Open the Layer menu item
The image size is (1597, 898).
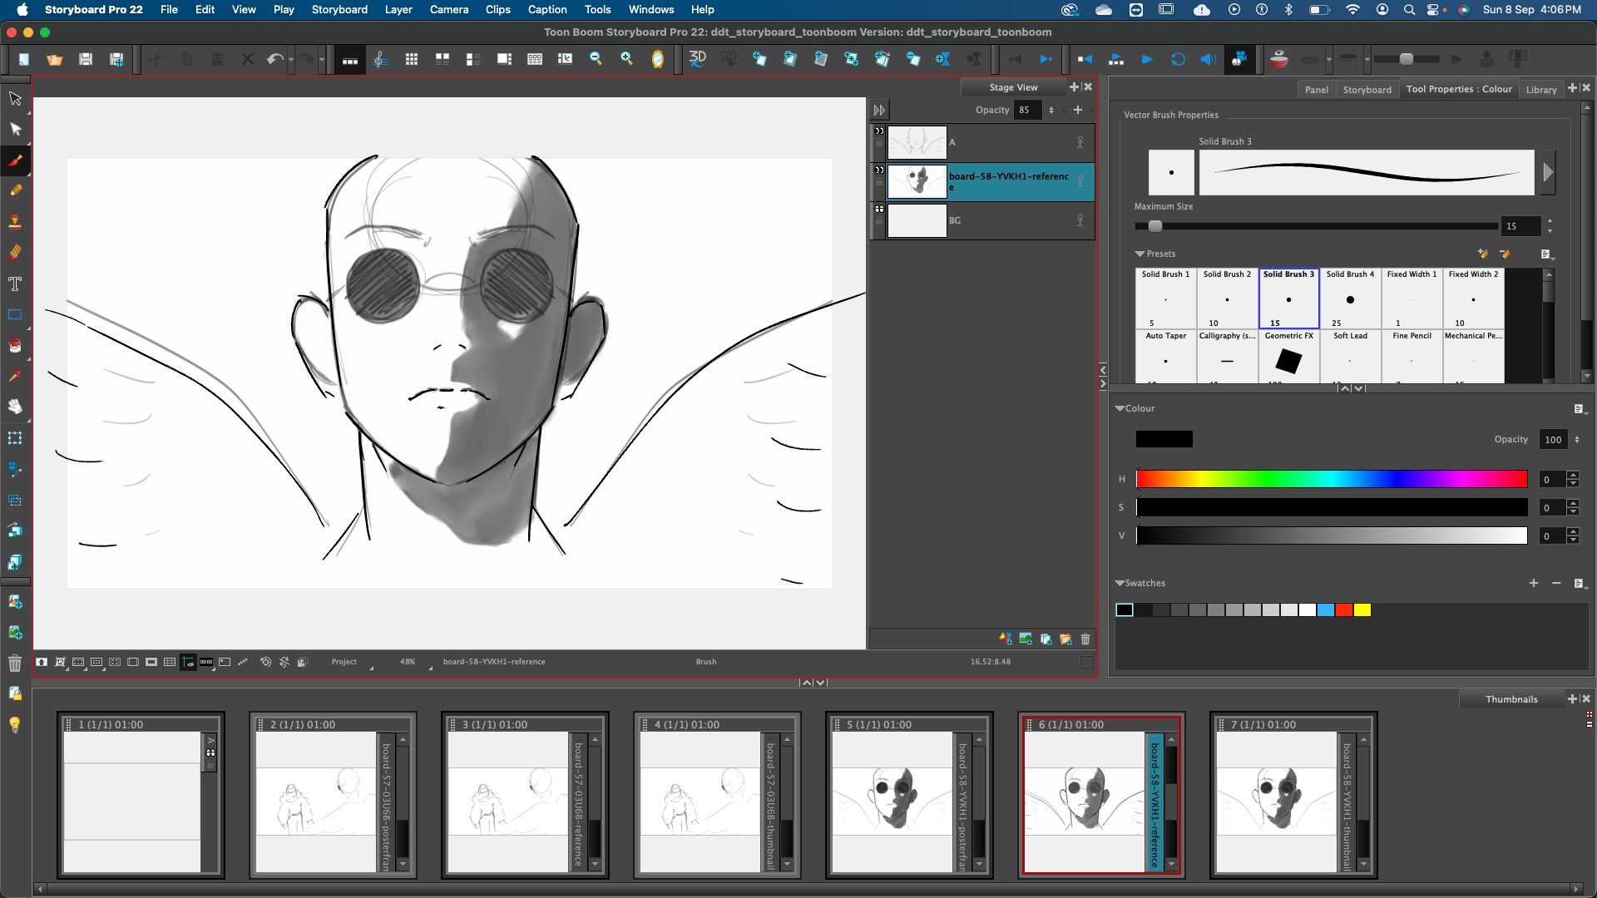[x=397, y=10]
